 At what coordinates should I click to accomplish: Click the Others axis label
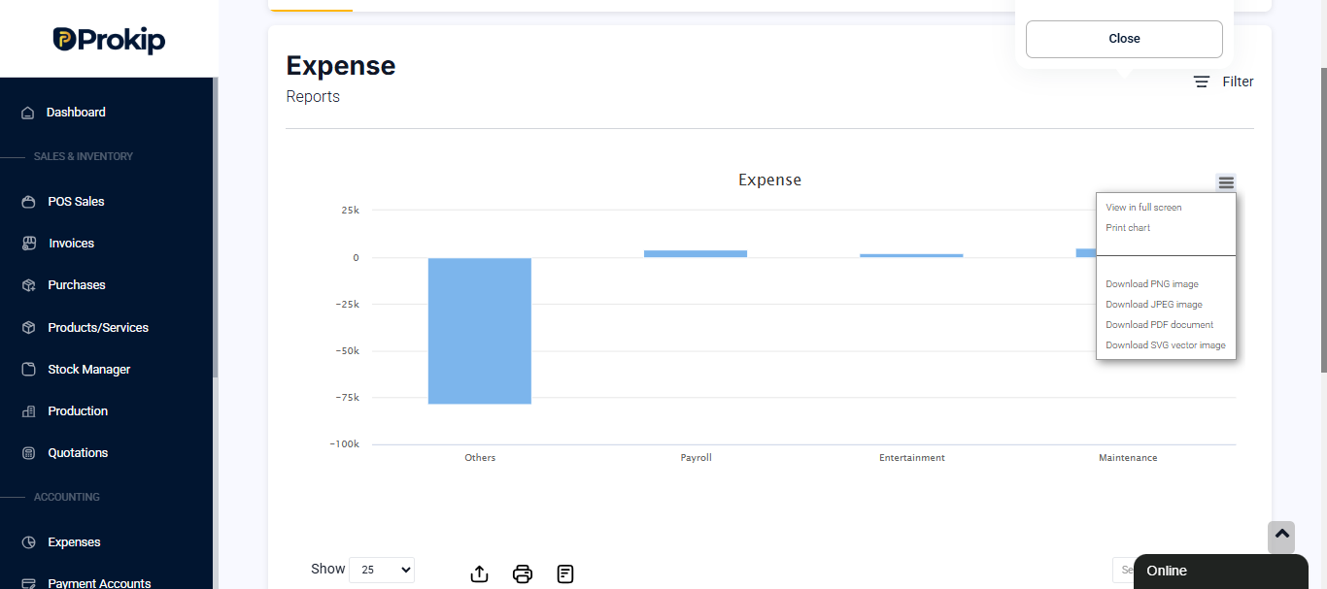pyautogui.click(x=480, y=458)
